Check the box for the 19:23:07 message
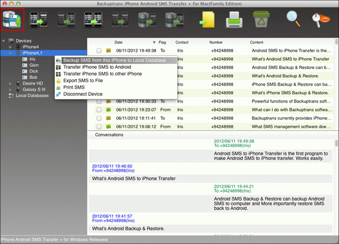 (x=99, y=110)
